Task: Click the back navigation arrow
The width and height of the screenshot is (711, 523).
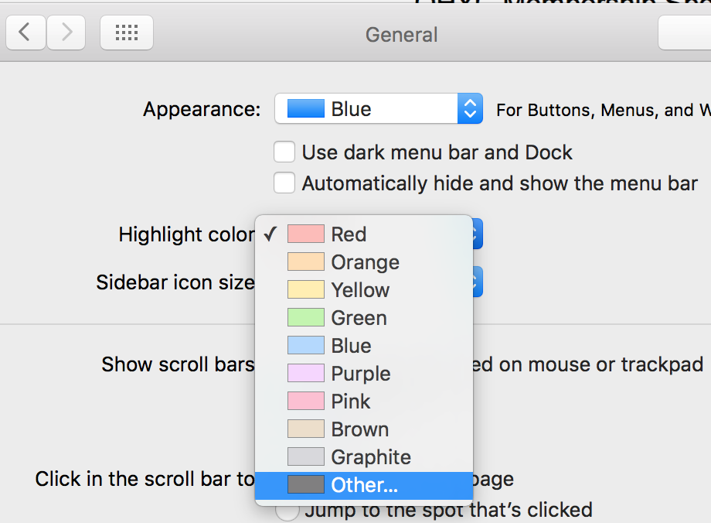Action: 26,32
